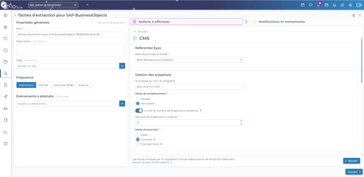Click the info icon in top bar
This screenshot has height=177, width=364.
(342, 5)
